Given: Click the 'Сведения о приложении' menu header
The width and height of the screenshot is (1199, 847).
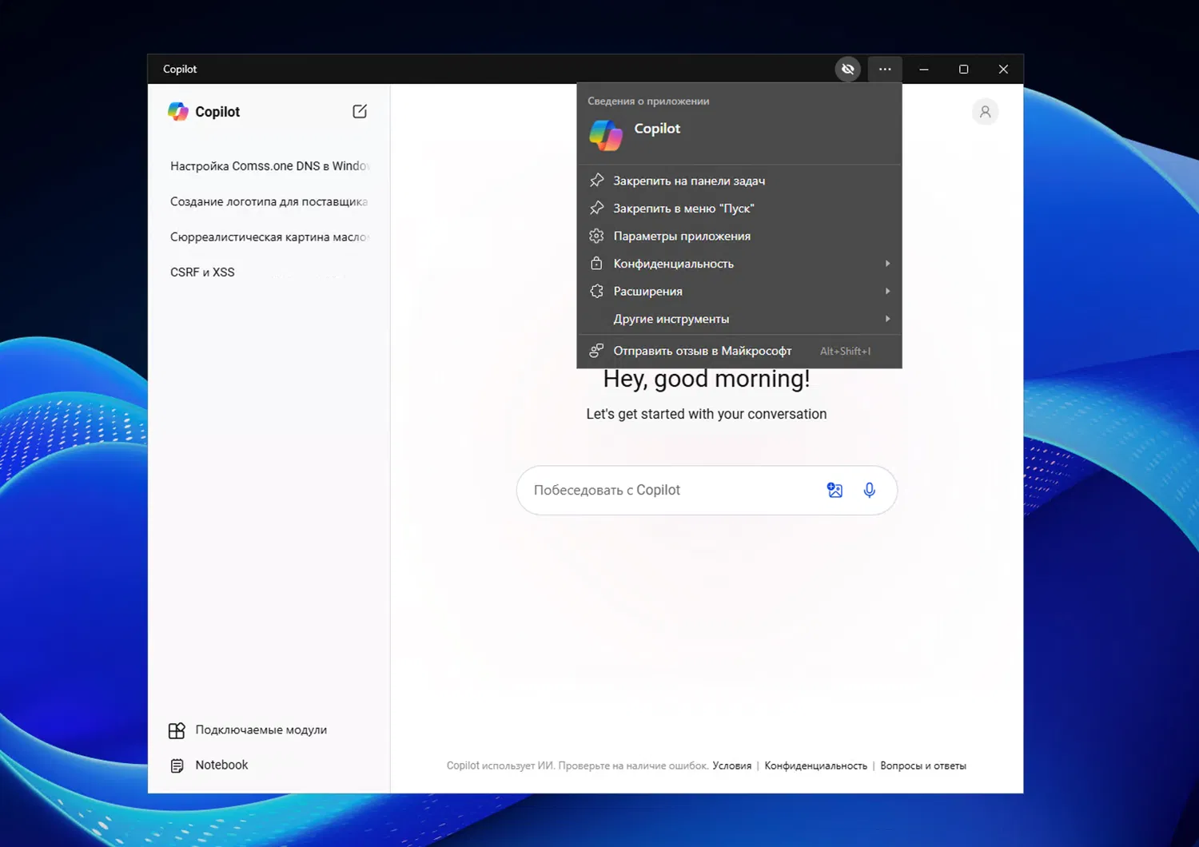Looking at the screenshot, I should [x=648, y=101].
